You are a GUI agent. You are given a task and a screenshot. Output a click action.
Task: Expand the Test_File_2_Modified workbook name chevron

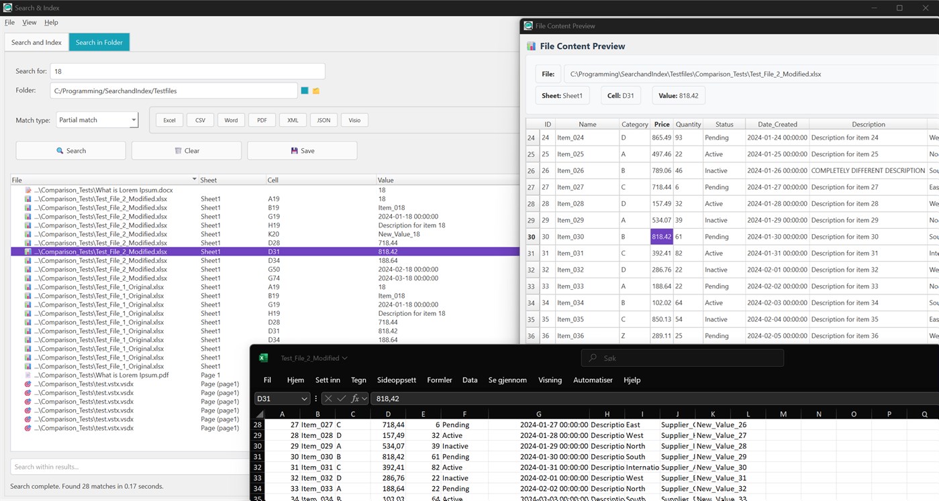coord(345,357)
